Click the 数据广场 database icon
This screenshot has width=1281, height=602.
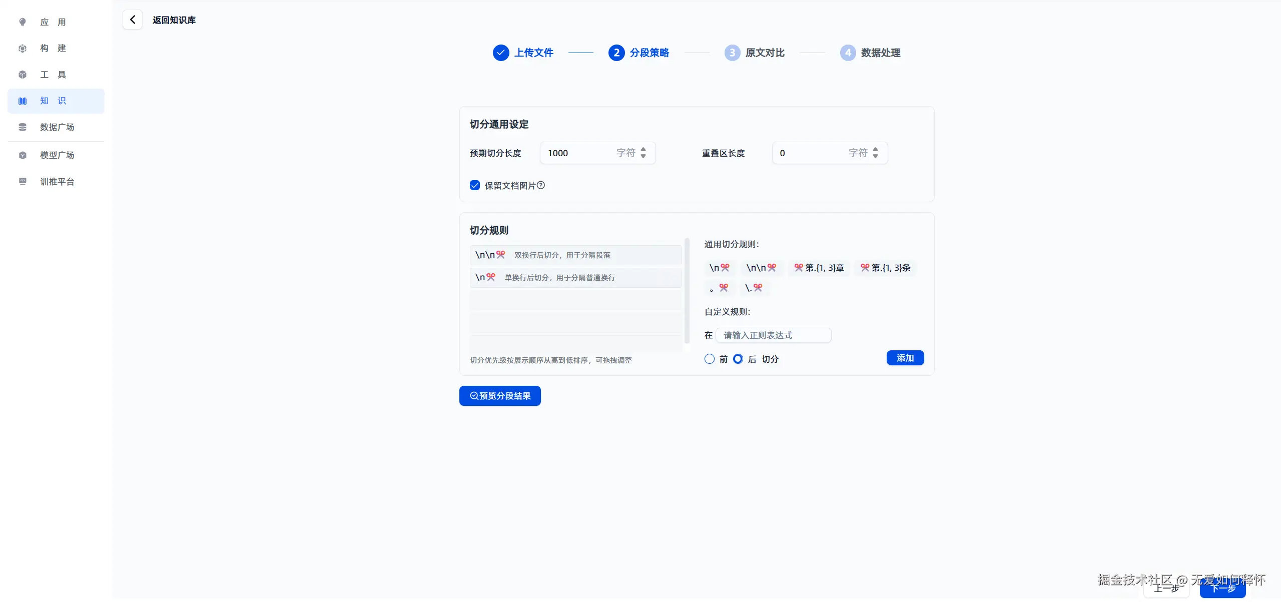click(23, 127)
